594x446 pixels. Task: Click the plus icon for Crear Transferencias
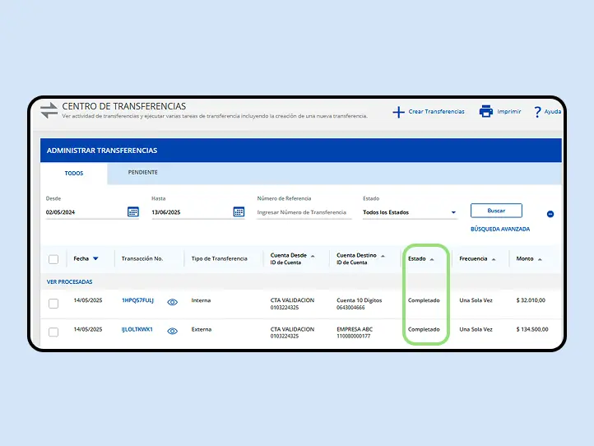click(398, 112)
